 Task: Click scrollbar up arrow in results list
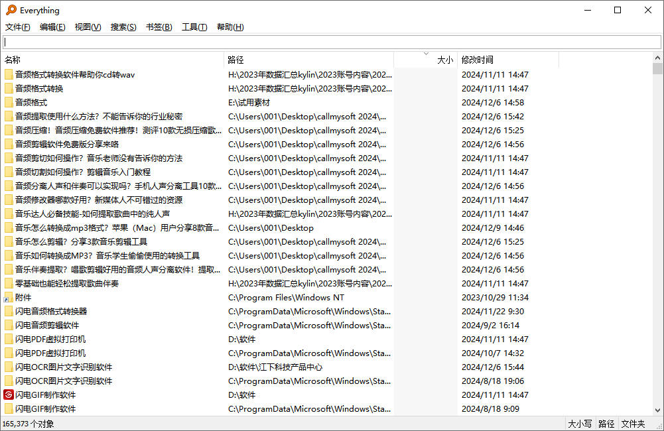coord(657,58)
